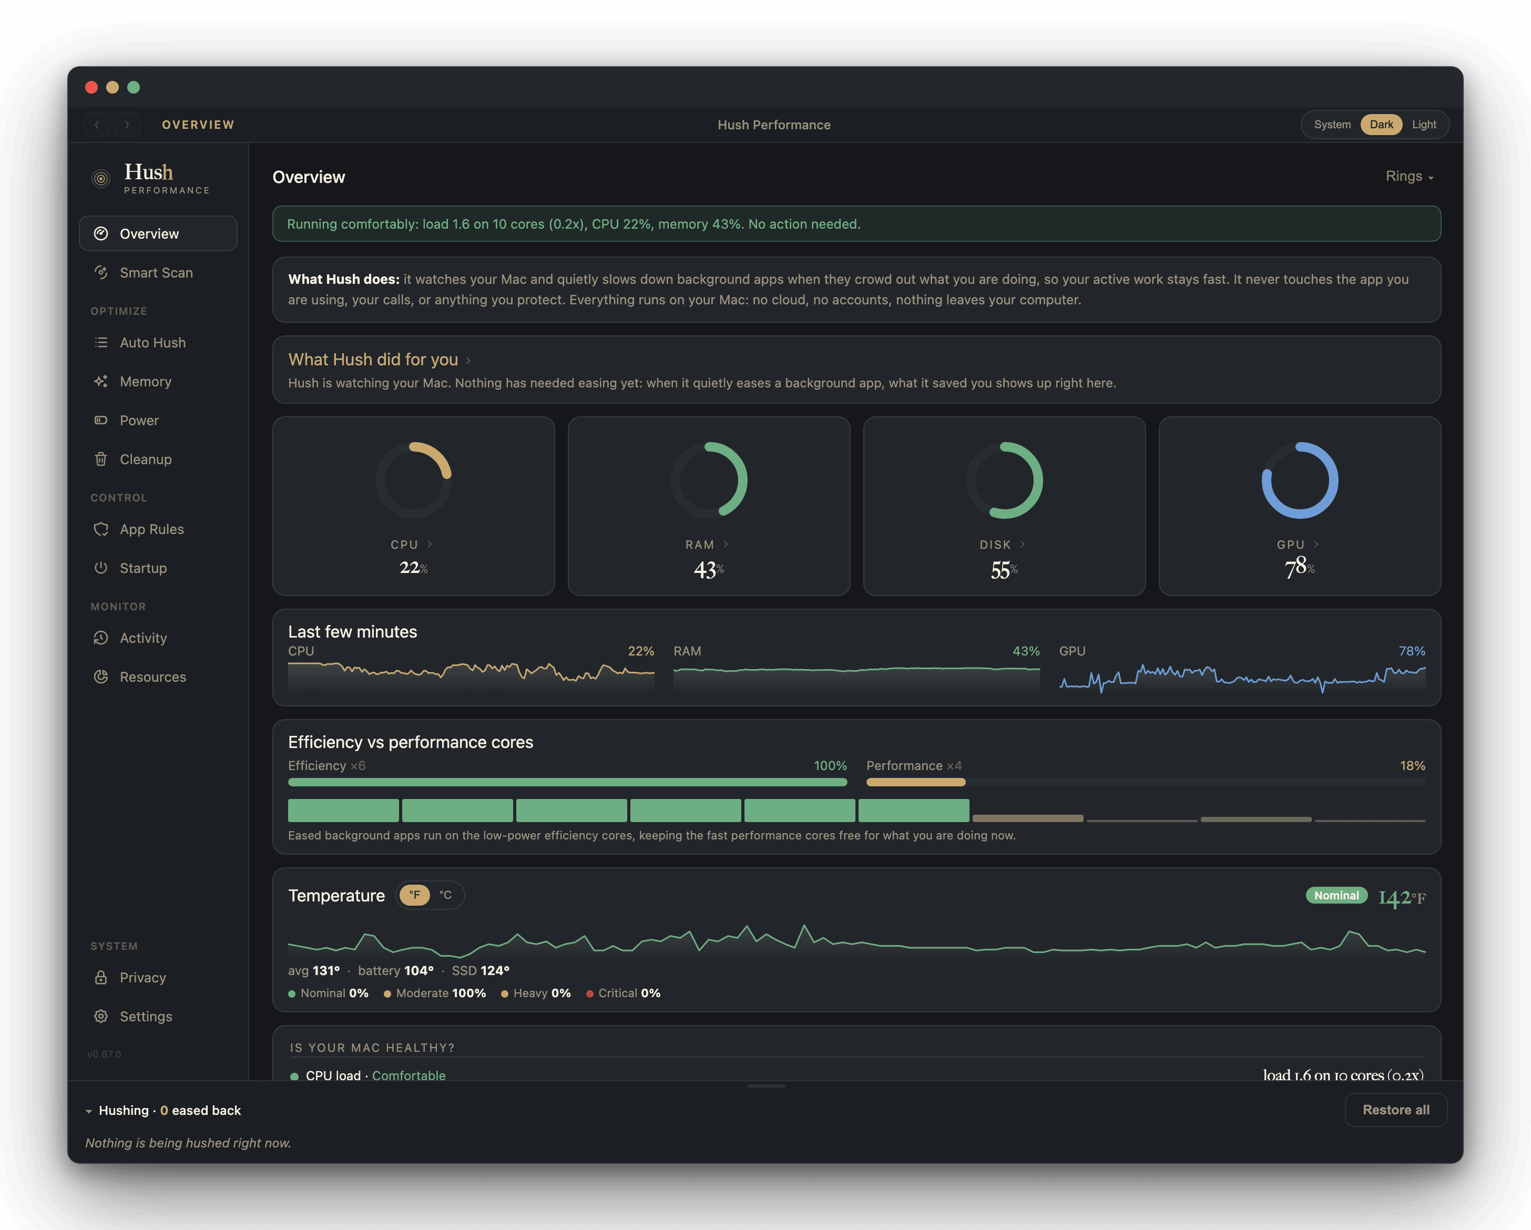
Task: Set temperature unit to °C
Action: [x=445, y=895]
